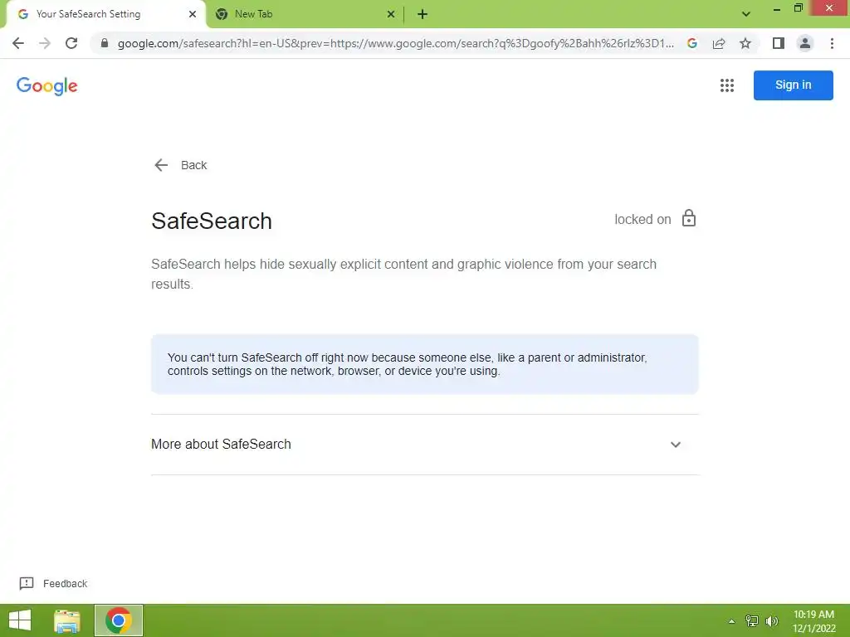This screenshot has height=637, width=850.
Task: Click the Feedback speech icon
Action: (x=26, y=583)
